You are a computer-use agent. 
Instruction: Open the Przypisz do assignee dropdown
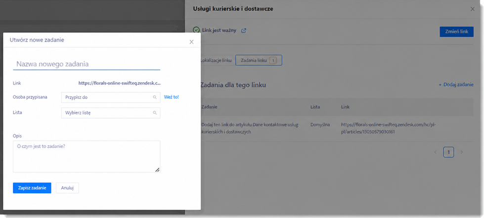[111, 97]
